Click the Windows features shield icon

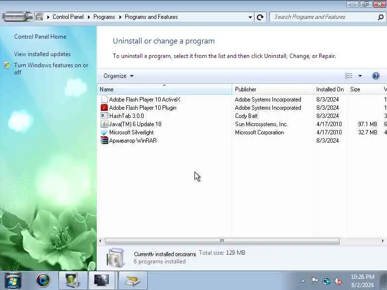[x=7, y=65]
